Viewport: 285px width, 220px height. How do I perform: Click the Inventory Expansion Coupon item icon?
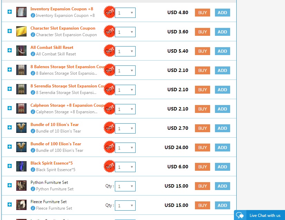21,12
